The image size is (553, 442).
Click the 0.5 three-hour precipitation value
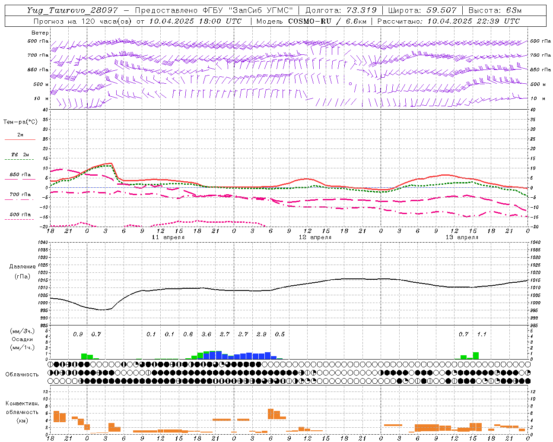click(x=280, y=335)
